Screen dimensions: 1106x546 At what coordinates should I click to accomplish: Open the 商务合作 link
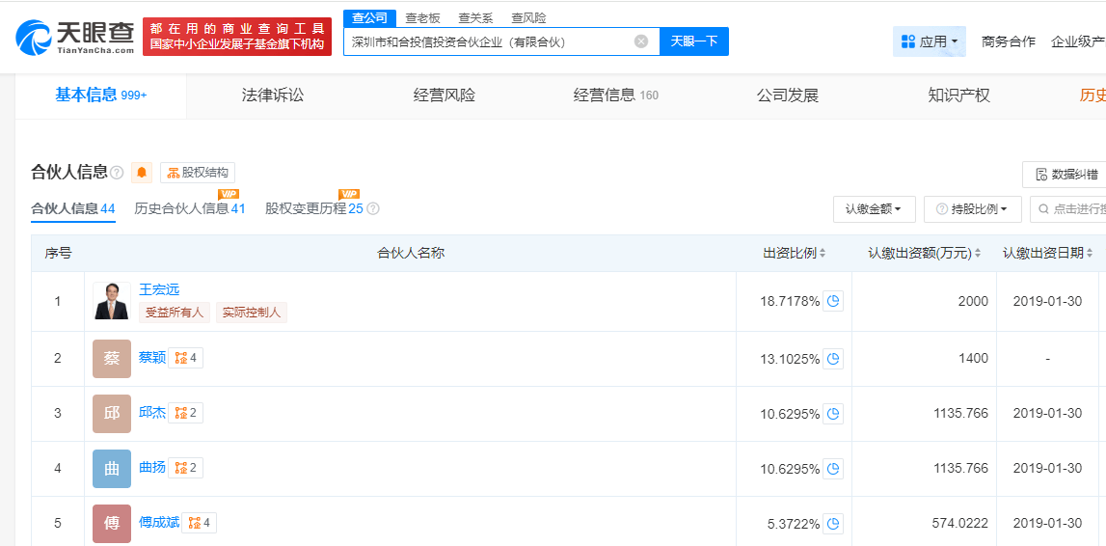click(x=1009, y=41)
